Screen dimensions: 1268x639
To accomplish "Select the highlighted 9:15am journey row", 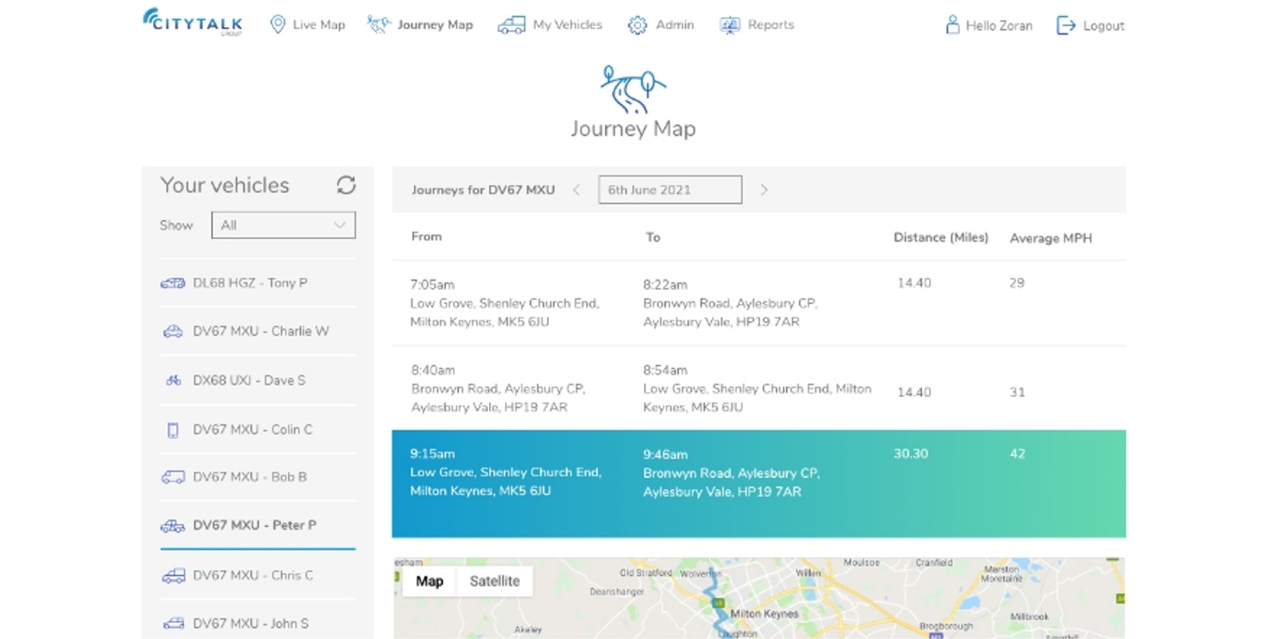I will coord(759,484).
